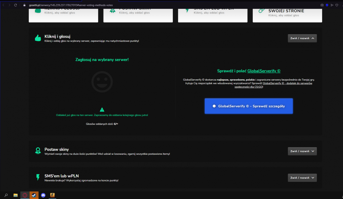Open Steam from the taskbar
Viewport: 343px width, 199px height.
coord(34,195)
